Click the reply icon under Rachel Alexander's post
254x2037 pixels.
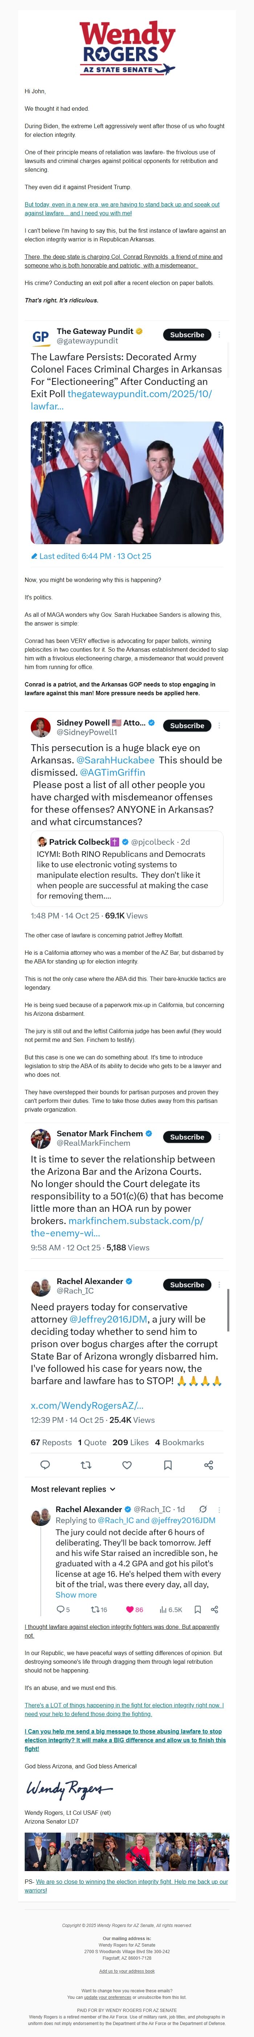pos(45,1464)
